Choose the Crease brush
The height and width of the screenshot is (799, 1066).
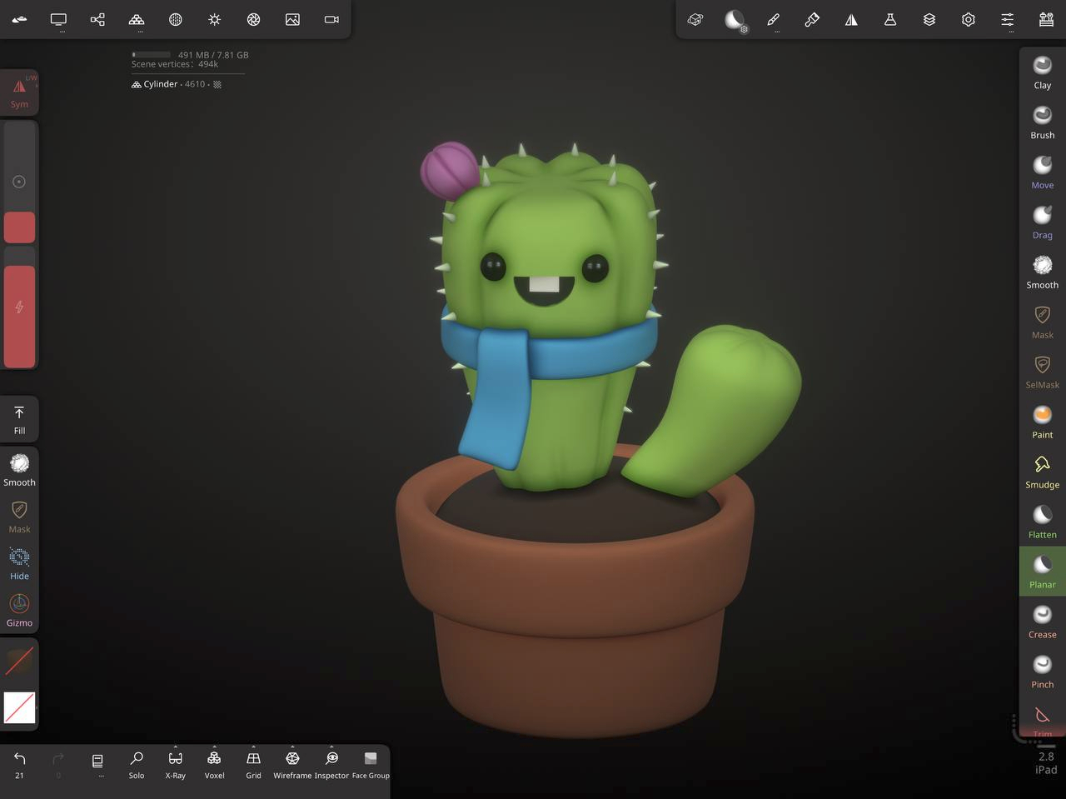point(1042,622)
